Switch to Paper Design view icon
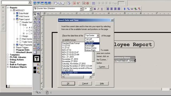Viewport: 171px width, 96px height. (x=46, y=3)
